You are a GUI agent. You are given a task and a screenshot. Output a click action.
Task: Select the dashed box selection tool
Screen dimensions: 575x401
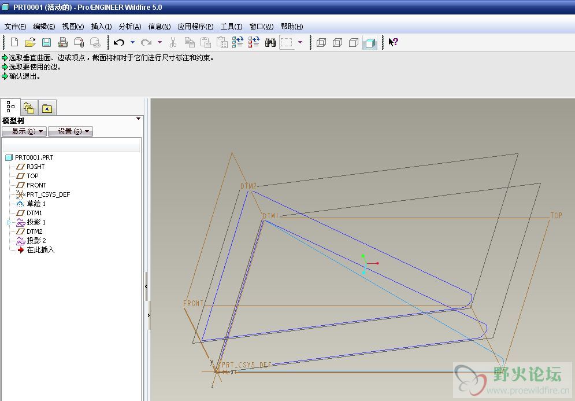(287, 43)
